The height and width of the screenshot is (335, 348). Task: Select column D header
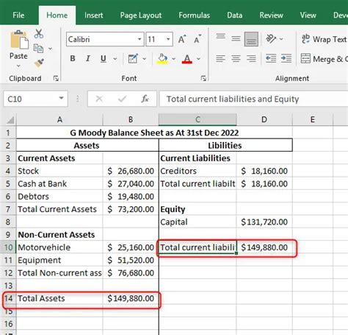(x=264, y=120)
